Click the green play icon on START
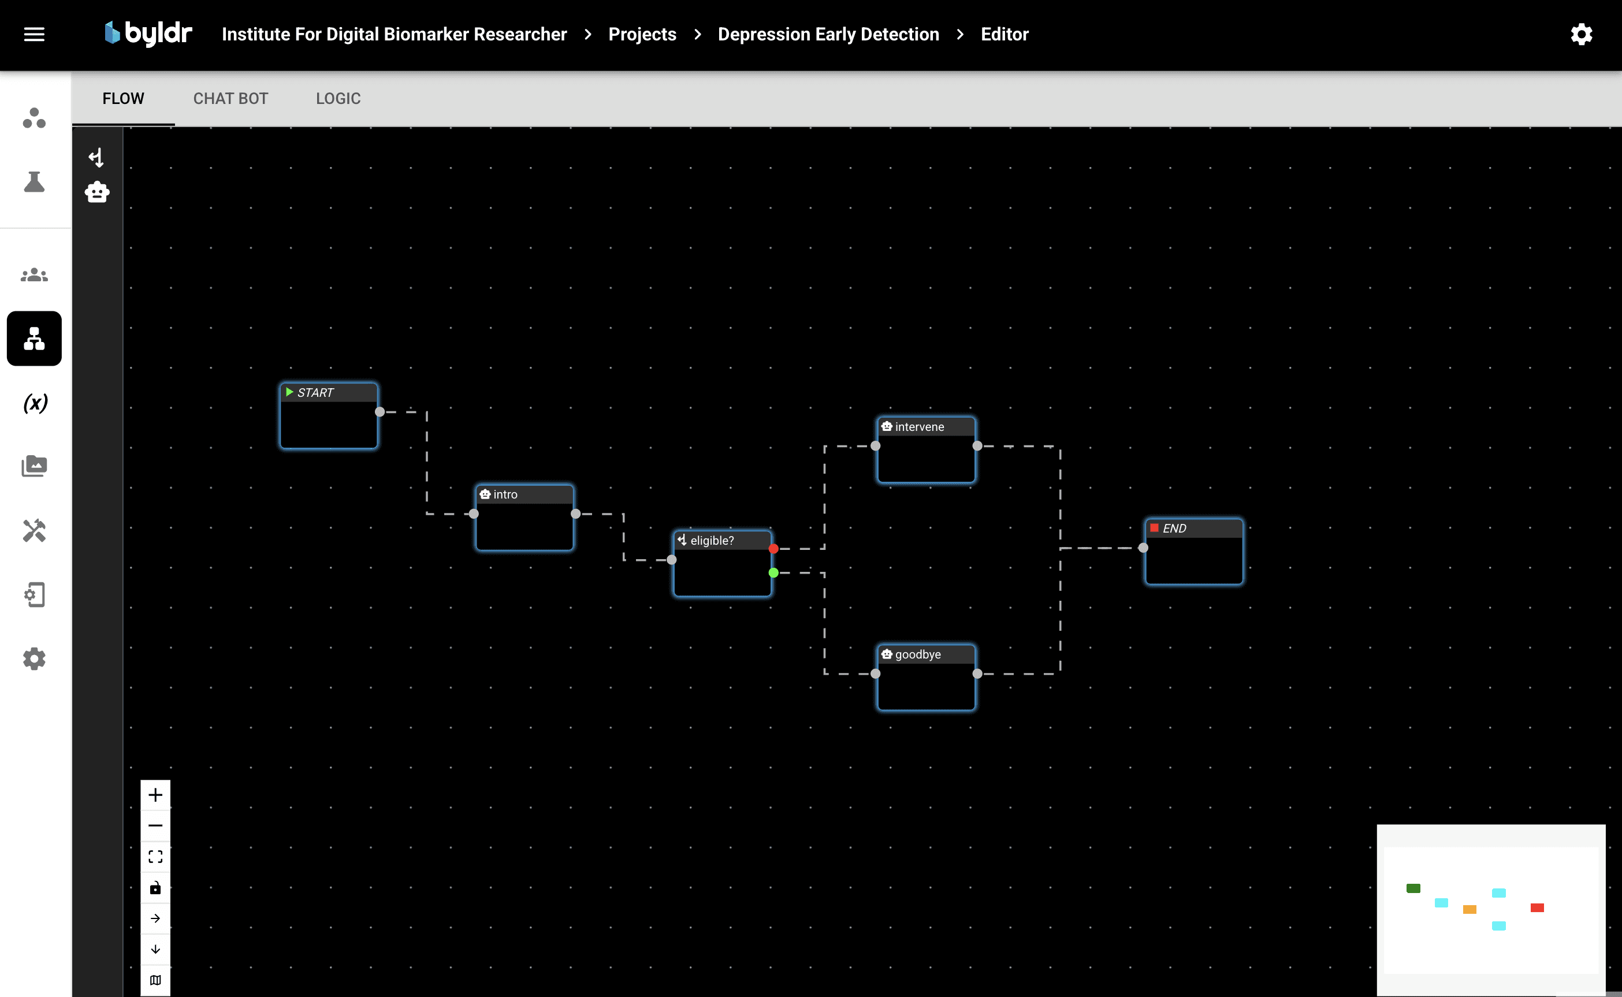 tap(289, 392)
